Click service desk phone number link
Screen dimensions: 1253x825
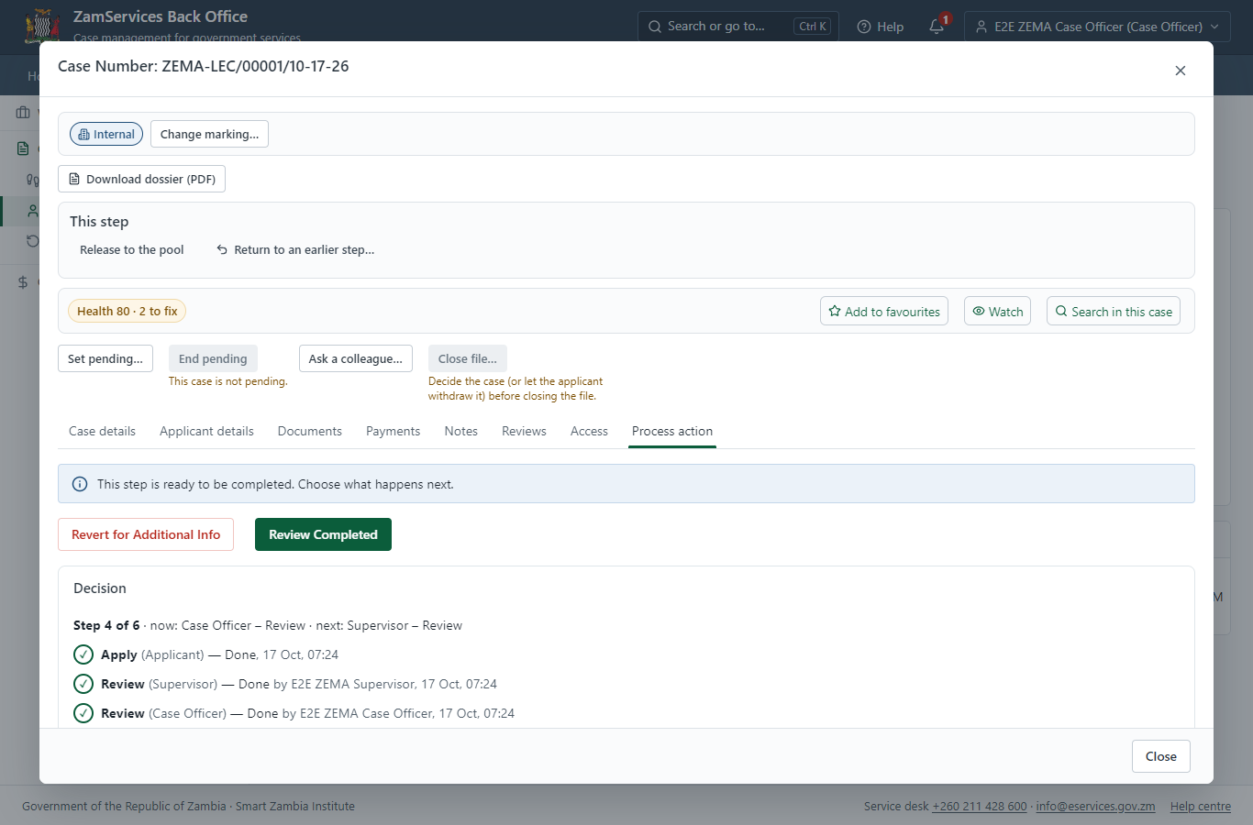click(980, 807)
